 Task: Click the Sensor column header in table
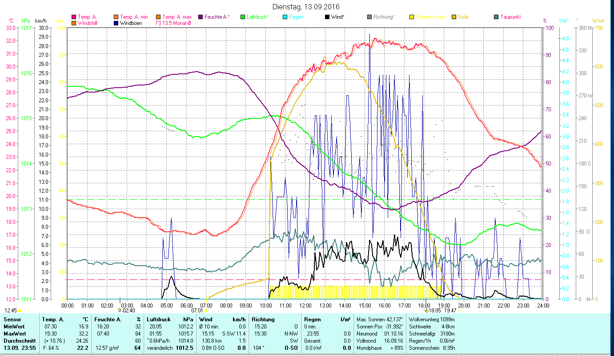point(12,320)
